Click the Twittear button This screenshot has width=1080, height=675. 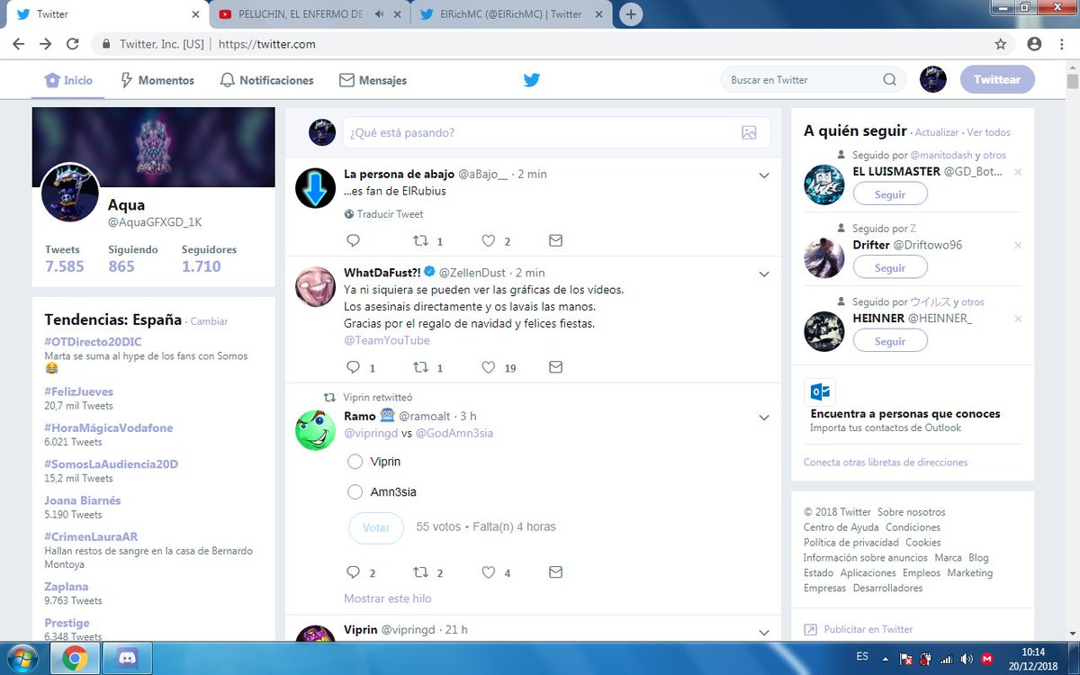point(997,79)
